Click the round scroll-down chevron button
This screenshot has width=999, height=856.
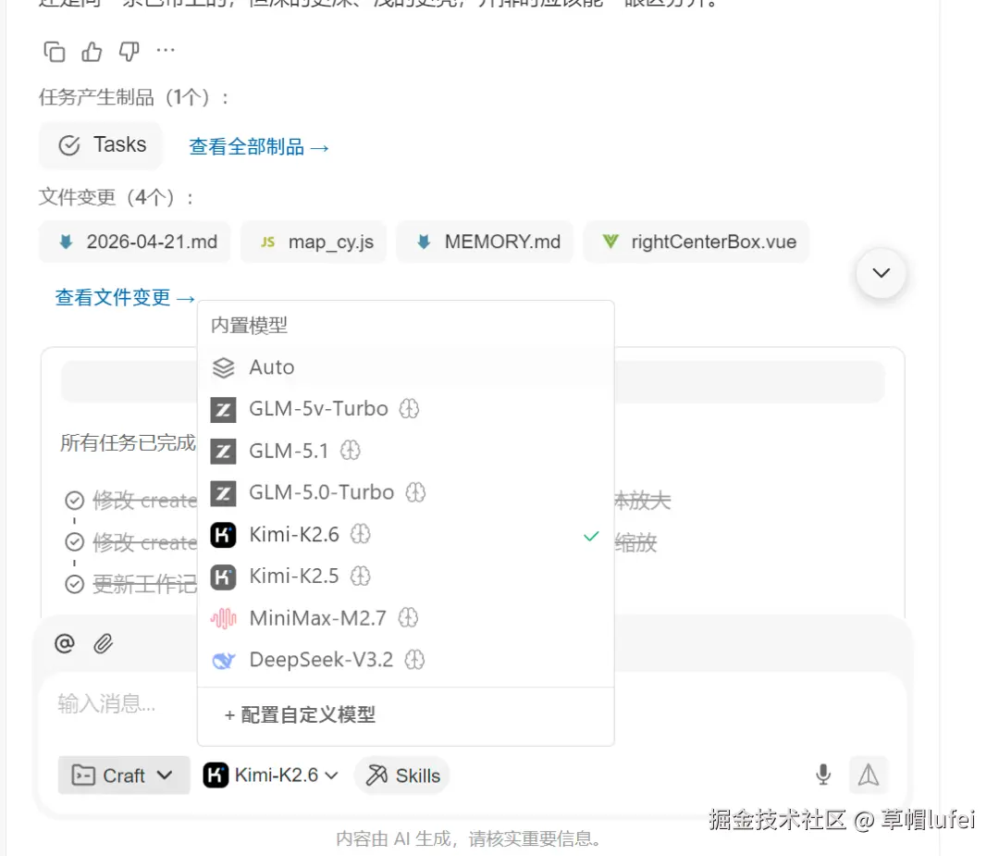tap(882, 273)
